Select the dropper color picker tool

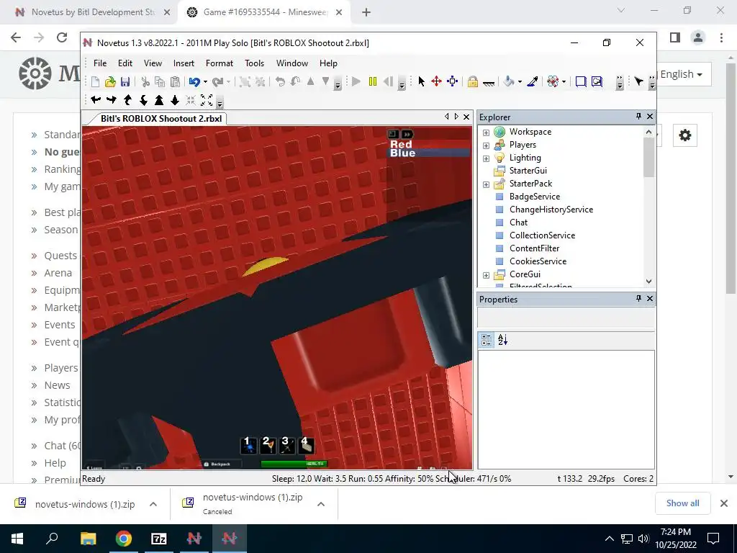(533, 82)
